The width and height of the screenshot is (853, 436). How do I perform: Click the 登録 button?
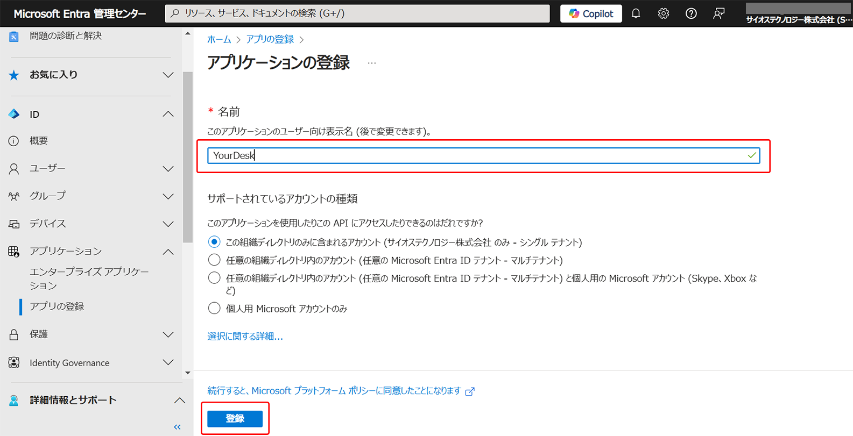point(235,418)
